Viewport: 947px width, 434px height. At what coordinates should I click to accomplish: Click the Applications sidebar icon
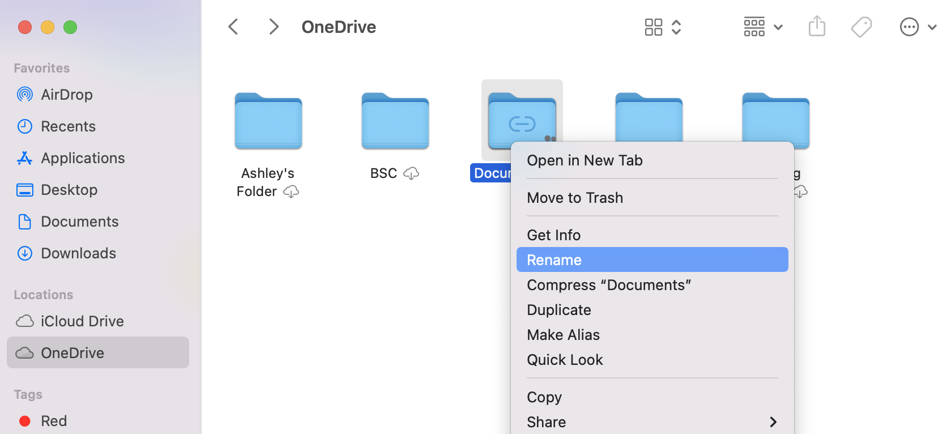(x=25, y=158)
